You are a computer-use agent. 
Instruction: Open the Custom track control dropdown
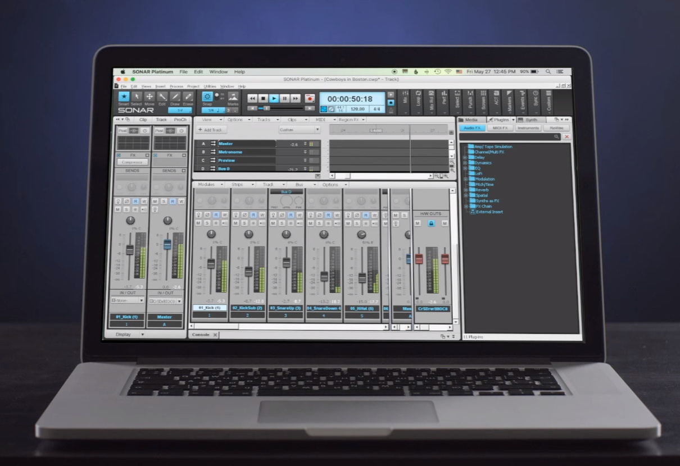(300, 130)
